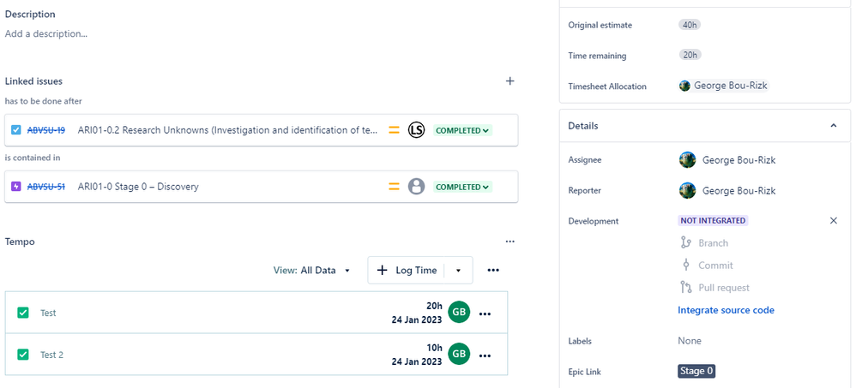This screenshot has height=388, width=856.
Task: Open the Tempo panel three-dot menu
Action: [510, 242]
